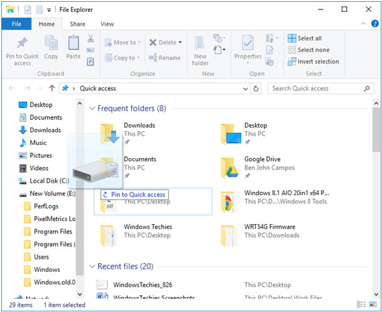The width and height of the screenshot is (382, 312).
Task: Open the Delete dropdown arrow
Action: (x=180, y=42)
